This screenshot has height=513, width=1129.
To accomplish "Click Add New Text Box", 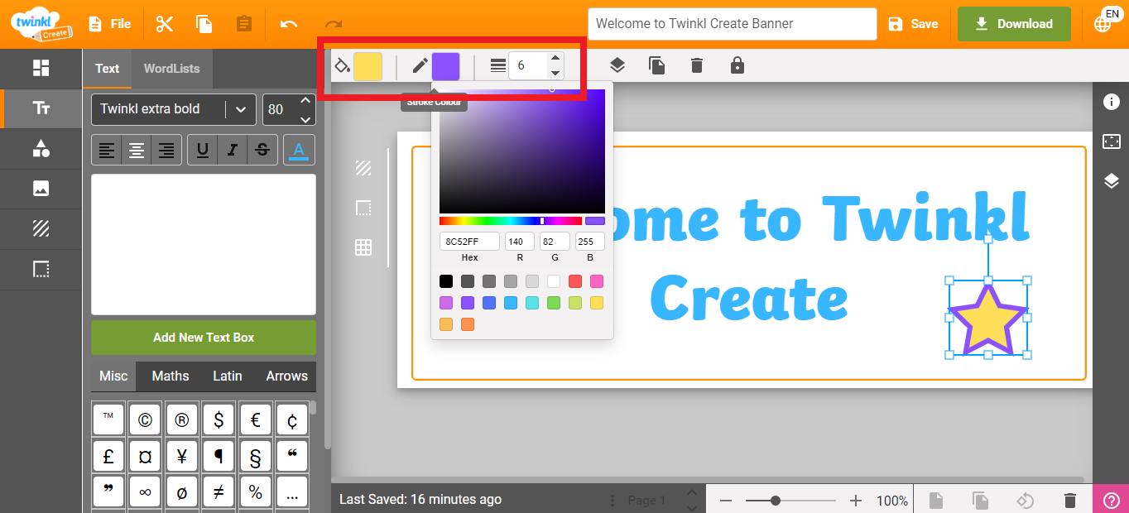I will [204, 338].
